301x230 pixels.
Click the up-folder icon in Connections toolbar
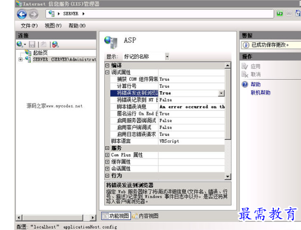point(43,44)
